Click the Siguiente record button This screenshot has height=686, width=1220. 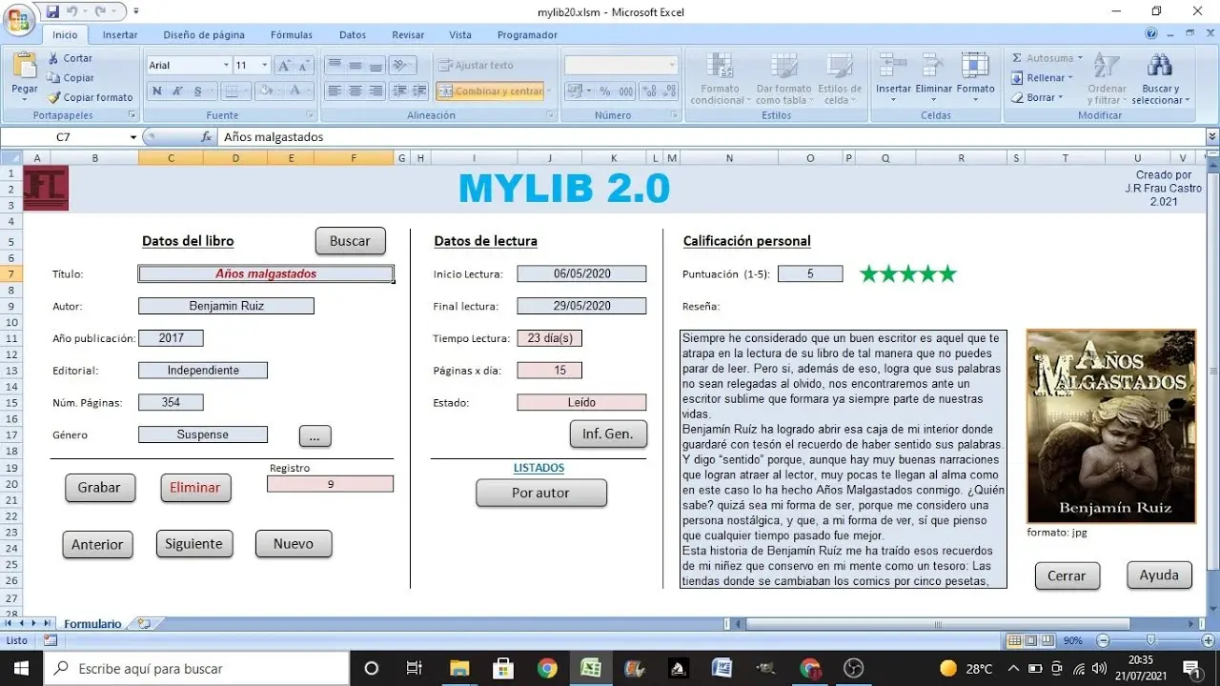193,544
